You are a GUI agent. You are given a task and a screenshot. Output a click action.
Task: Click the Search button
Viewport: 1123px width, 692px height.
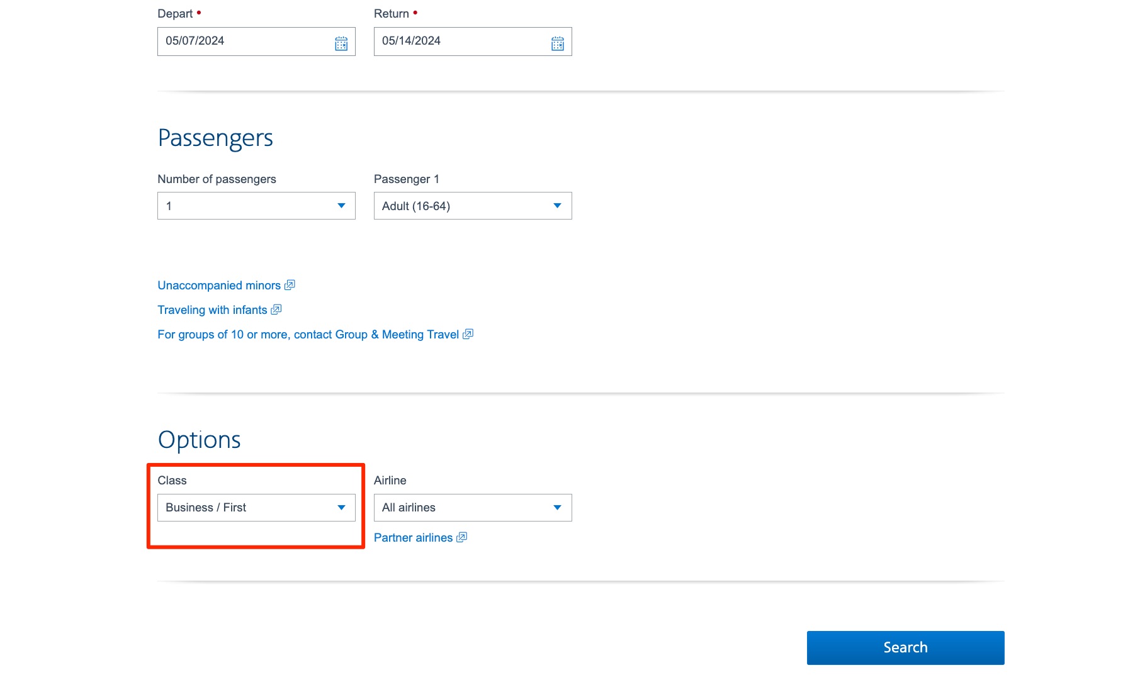tap(905, 647)
